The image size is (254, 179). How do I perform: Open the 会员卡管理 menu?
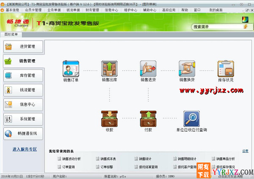click(33, 10)
